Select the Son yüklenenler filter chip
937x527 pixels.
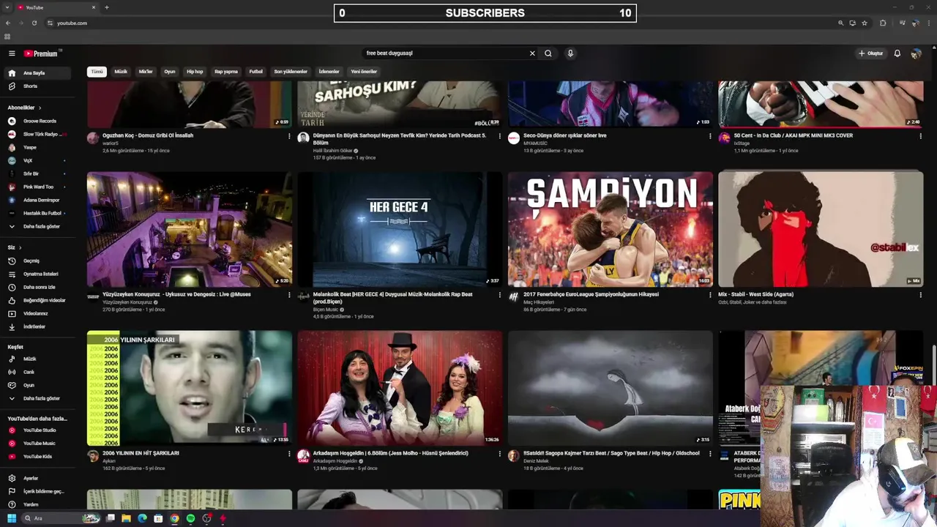coord(291,72)
